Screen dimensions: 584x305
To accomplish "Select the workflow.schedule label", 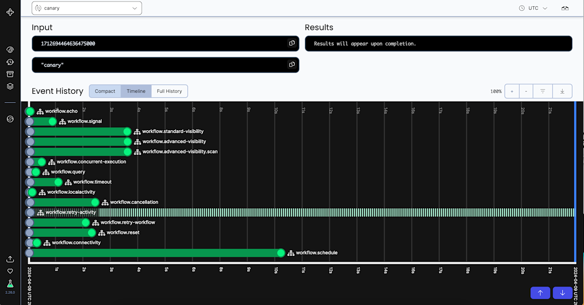I will coord(317,253).
